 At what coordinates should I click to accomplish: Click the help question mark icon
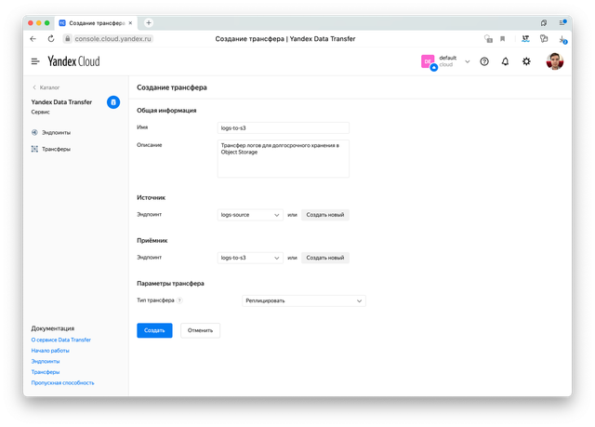[x=483, y=61]
